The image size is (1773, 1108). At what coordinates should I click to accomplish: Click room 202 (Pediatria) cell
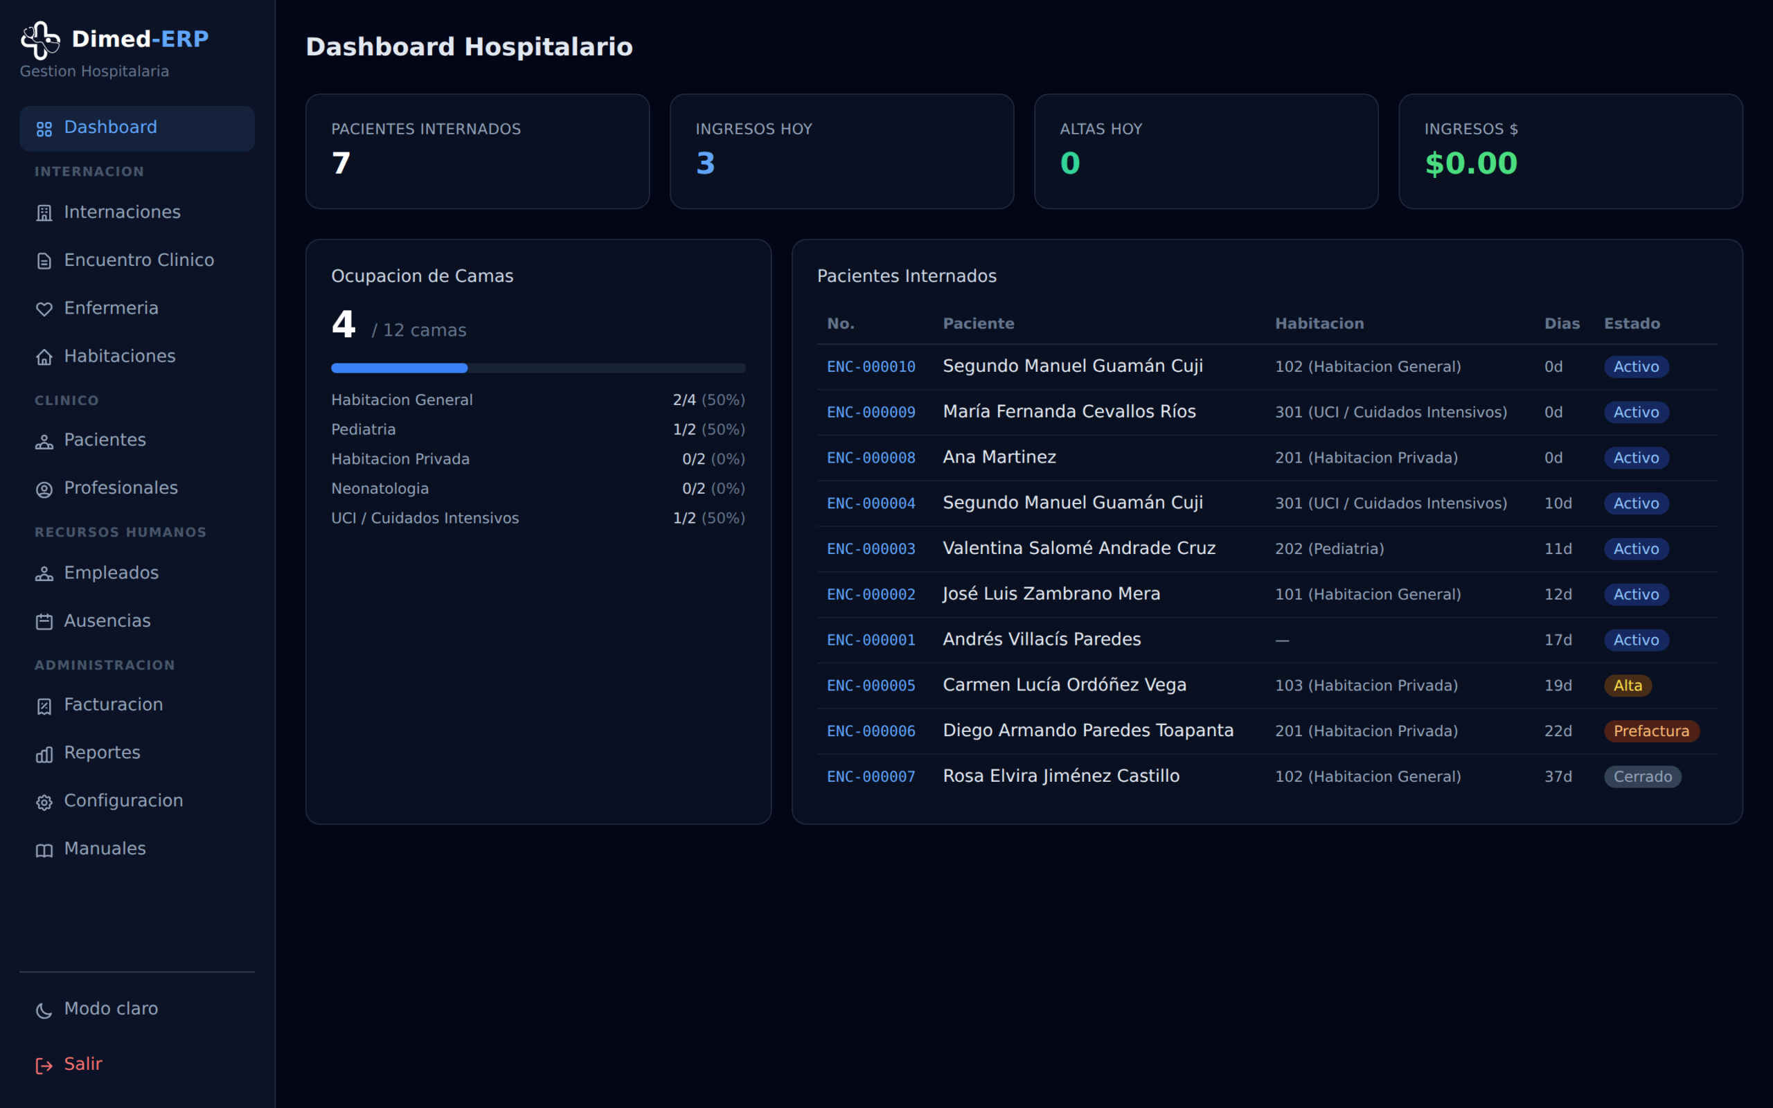1329,549
